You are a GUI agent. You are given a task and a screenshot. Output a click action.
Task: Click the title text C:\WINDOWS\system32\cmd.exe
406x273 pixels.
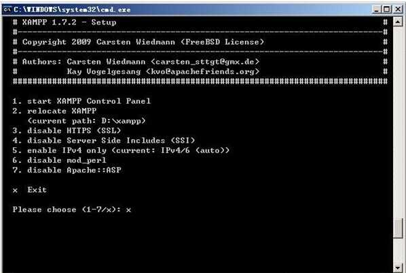[72, 10]
